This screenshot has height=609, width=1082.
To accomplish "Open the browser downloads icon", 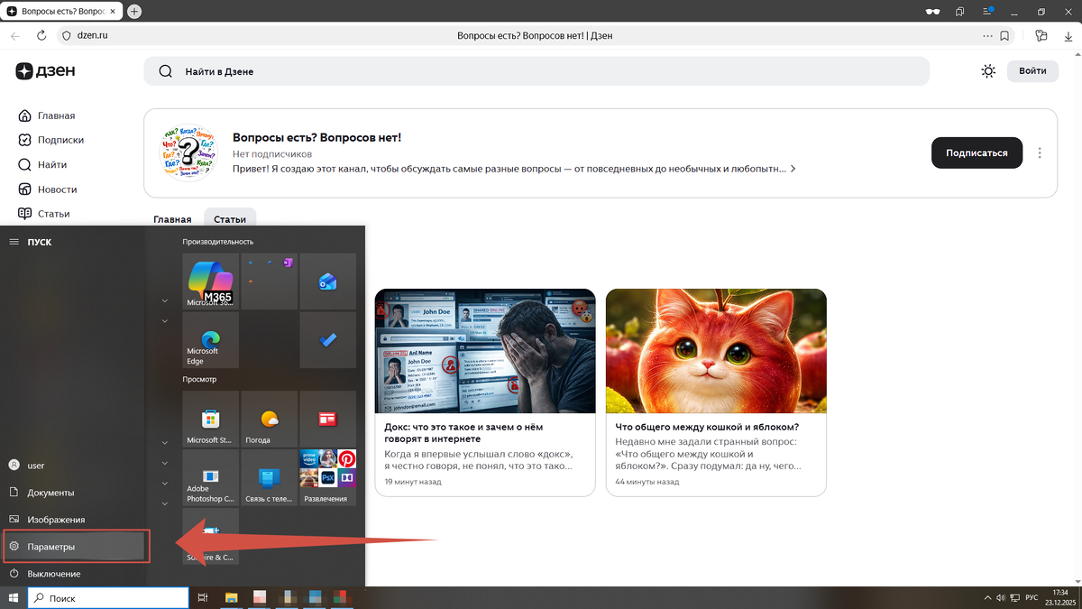I will click(x=1068, y=35).
